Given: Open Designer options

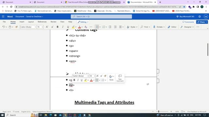Looking at the screenshot, I should (x=187, y=27).
